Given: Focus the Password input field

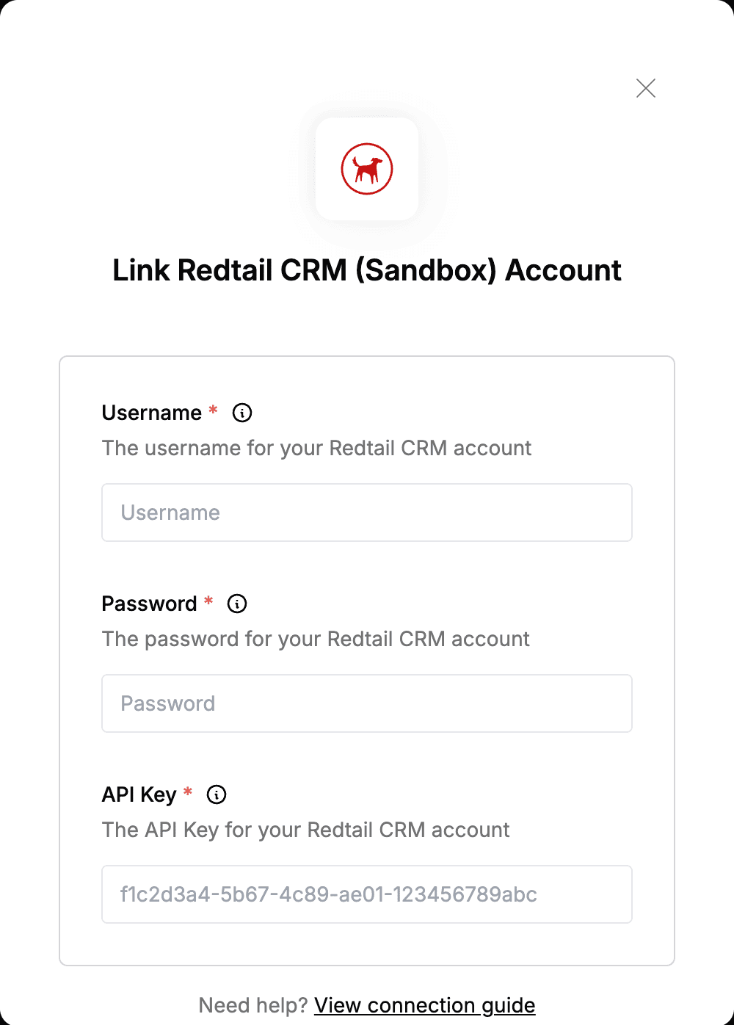Looking at the screenshot, I should 367,703.
